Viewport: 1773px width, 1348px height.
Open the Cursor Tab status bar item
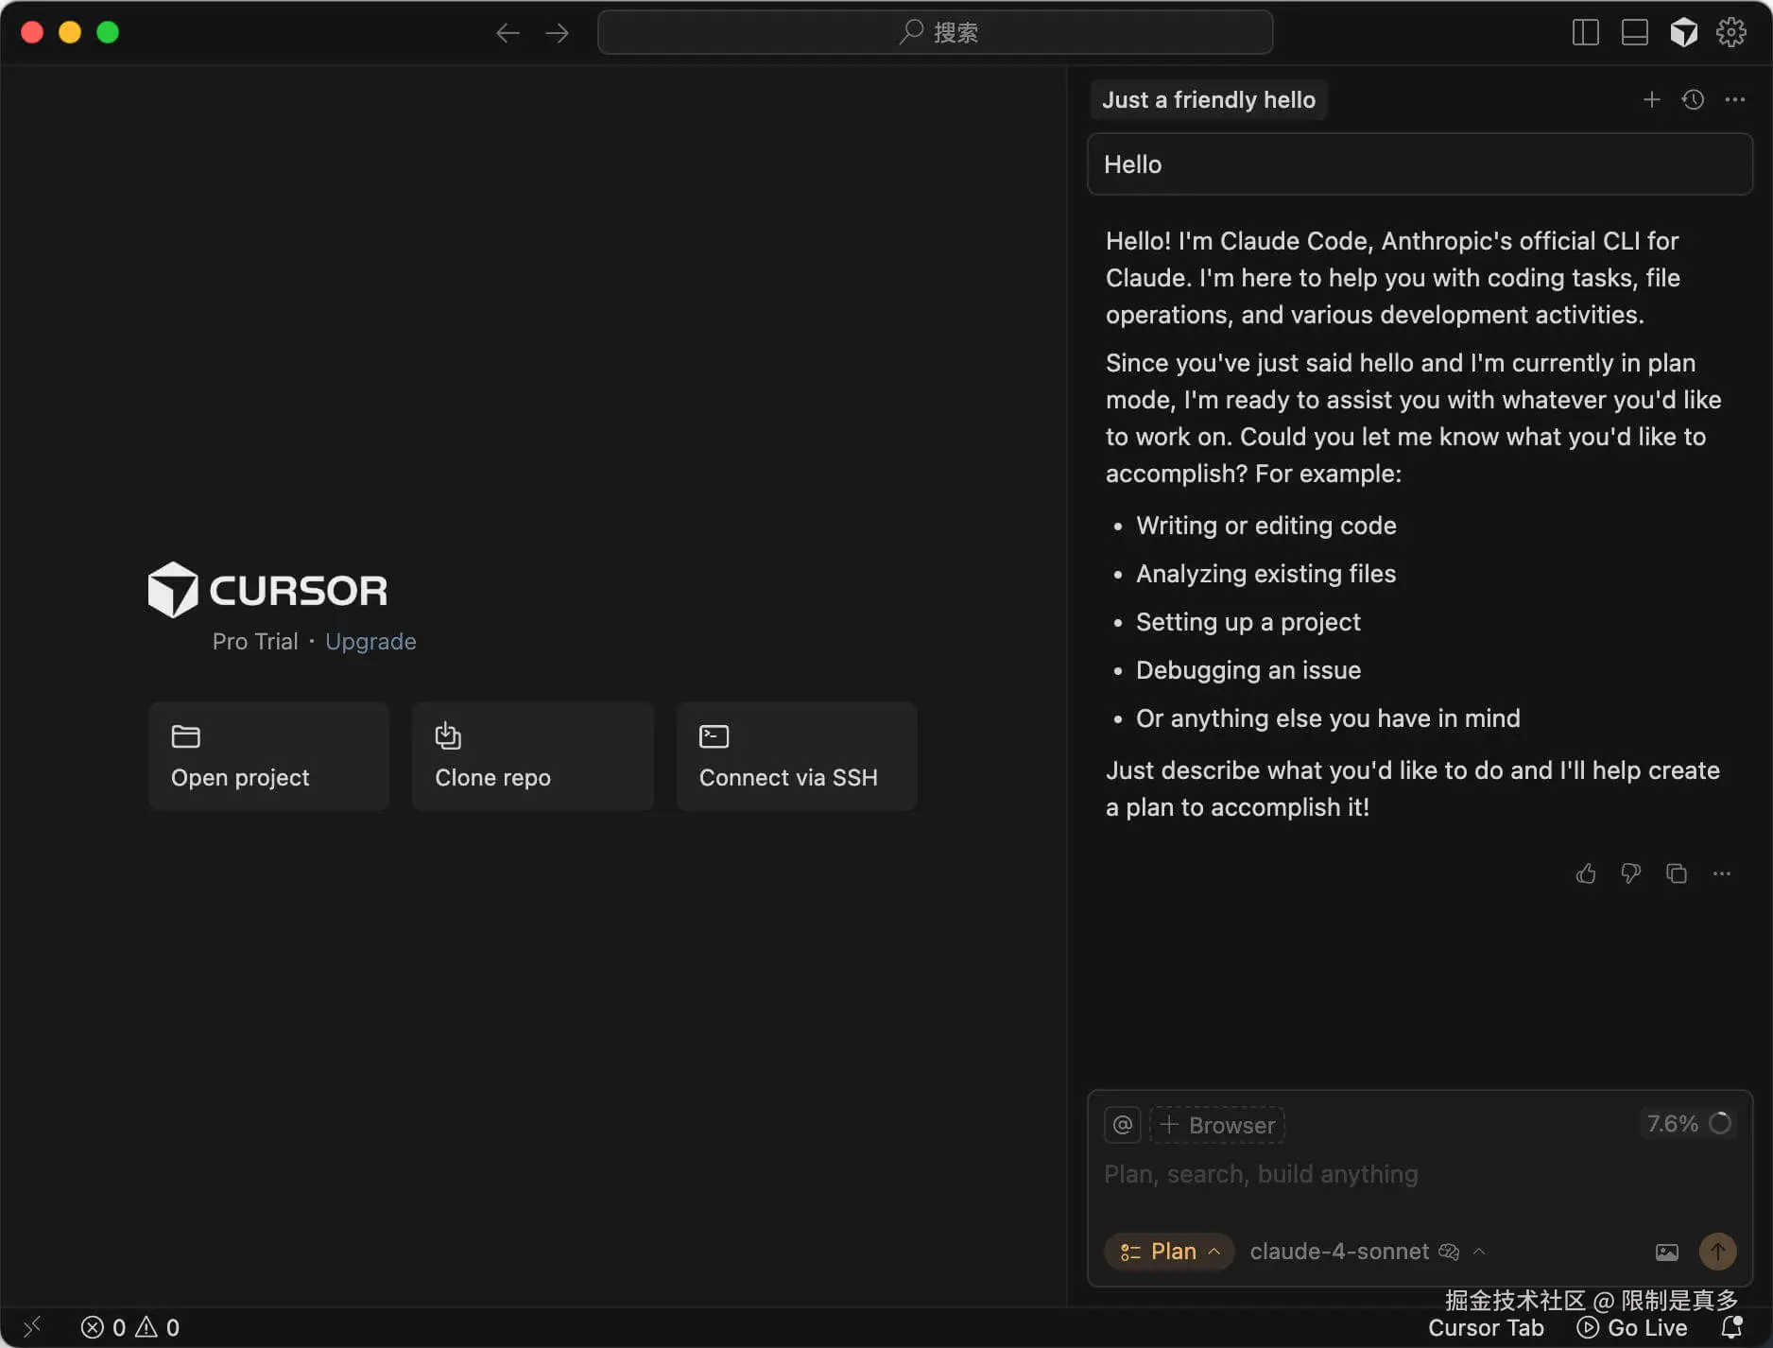click(x=1486, y=1327)
